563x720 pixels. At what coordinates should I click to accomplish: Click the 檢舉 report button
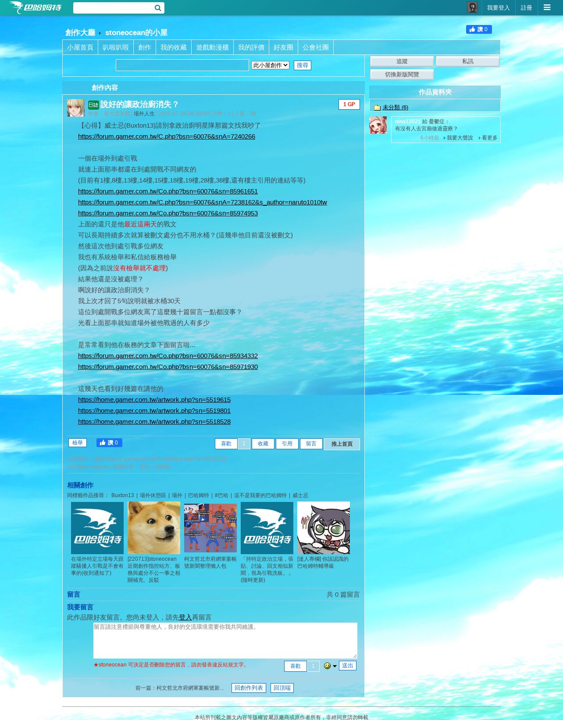[x=78, y=443]
